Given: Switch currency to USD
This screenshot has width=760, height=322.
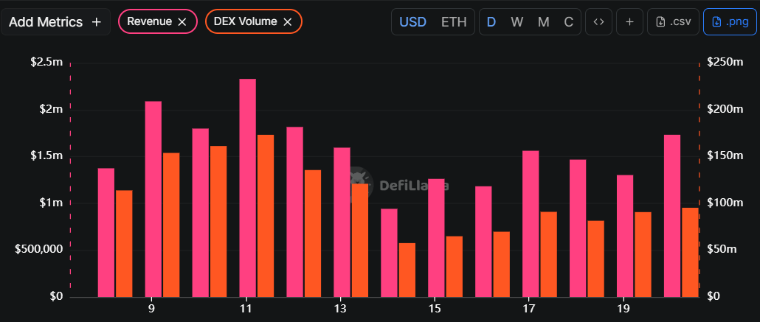Looking at the screenshot, I should (x=412, y=22).
